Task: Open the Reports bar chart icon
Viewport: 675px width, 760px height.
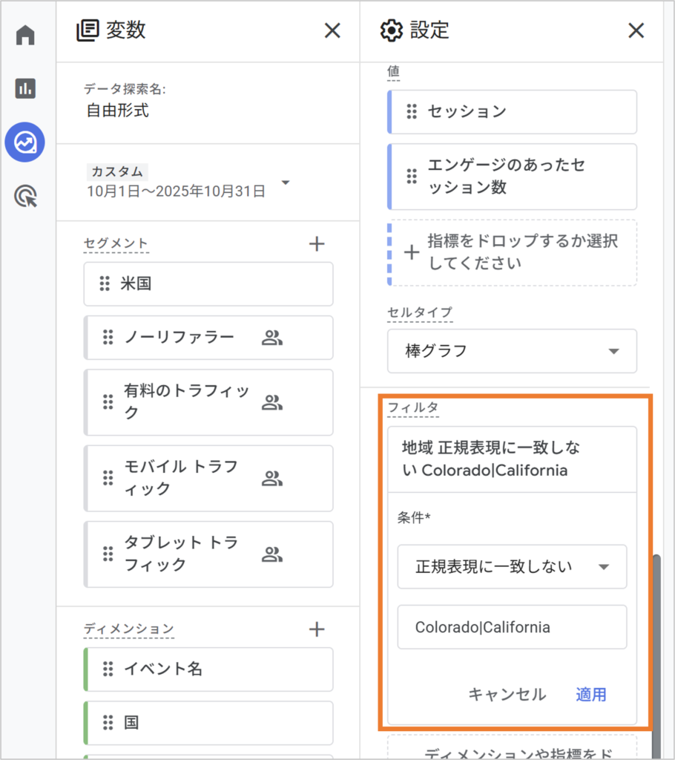Action: pyautogui.click(x=25, y=89)
